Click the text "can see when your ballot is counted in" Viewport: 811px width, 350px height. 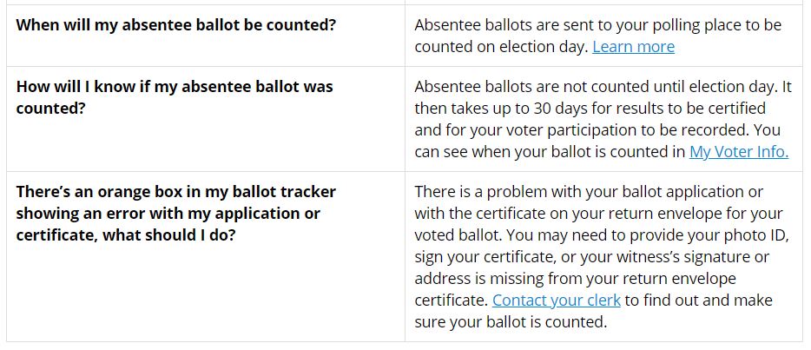click(x=550, y=152)
